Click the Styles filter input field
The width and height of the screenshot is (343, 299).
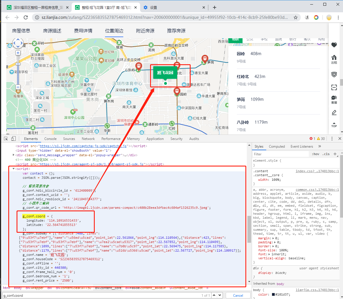281,154
